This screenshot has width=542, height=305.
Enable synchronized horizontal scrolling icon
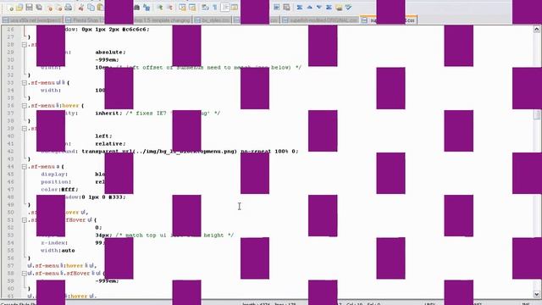point(192,8)
